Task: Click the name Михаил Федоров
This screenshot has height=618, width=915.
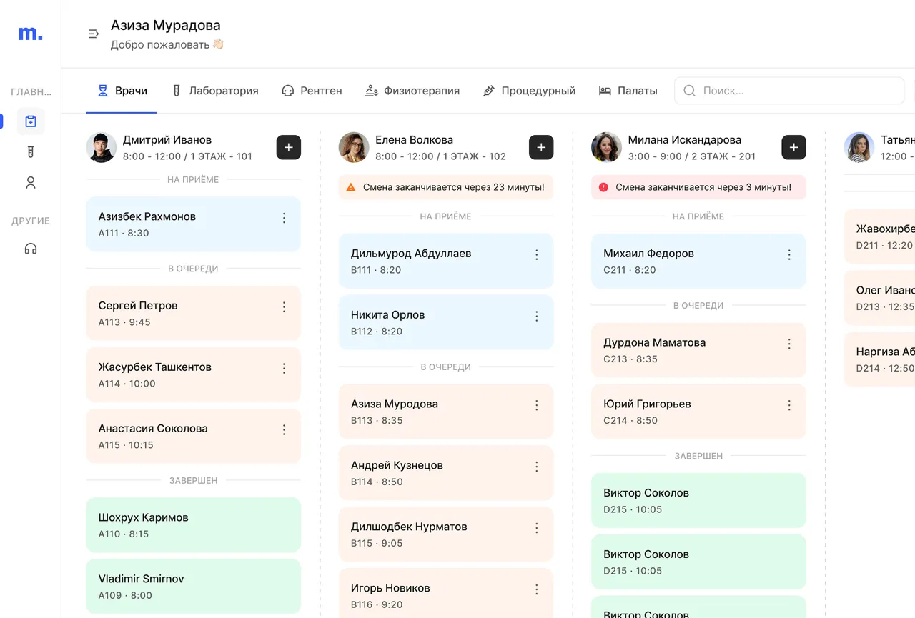Action: tap(648, 253)
